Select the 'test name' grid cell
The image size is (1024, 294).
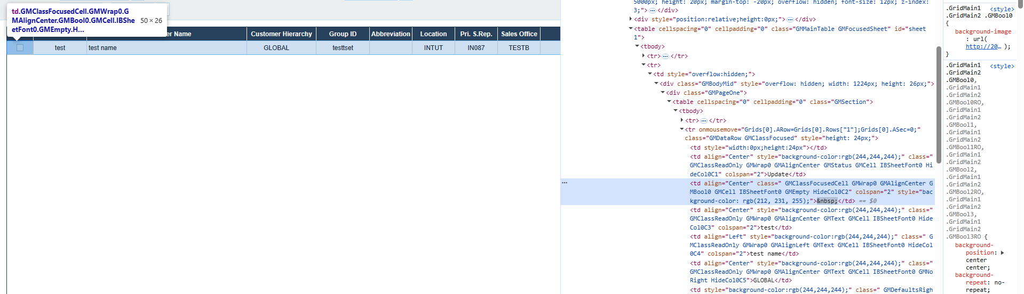(166, 48)
